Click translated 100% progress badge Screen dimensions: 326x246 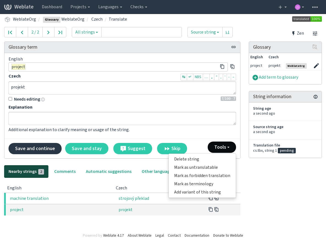tap(307, 19)
